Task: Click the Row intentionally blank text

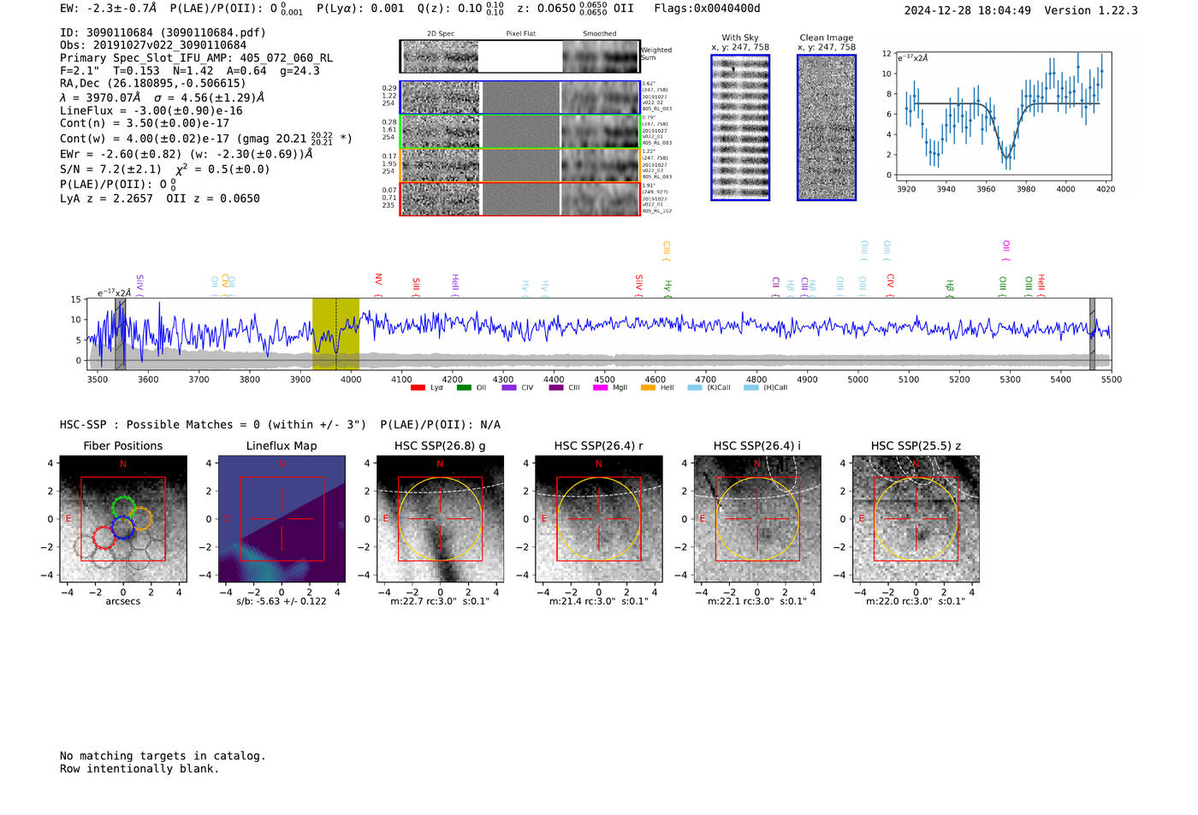Action: [x=139, y=769]
